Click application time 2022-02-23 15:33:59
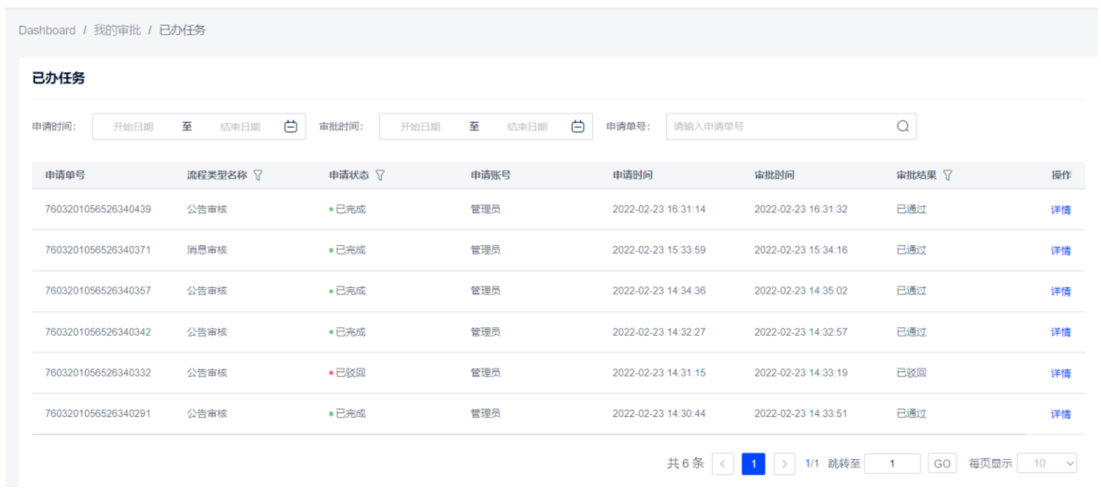The height and width of the screenshot is (500, 1101). (659, 250)
